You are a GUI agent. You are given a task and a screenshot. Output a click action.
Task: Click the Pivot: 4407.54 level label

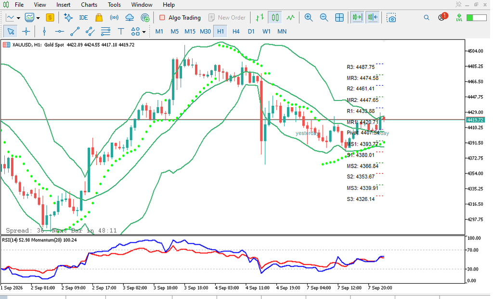(363, 133)
